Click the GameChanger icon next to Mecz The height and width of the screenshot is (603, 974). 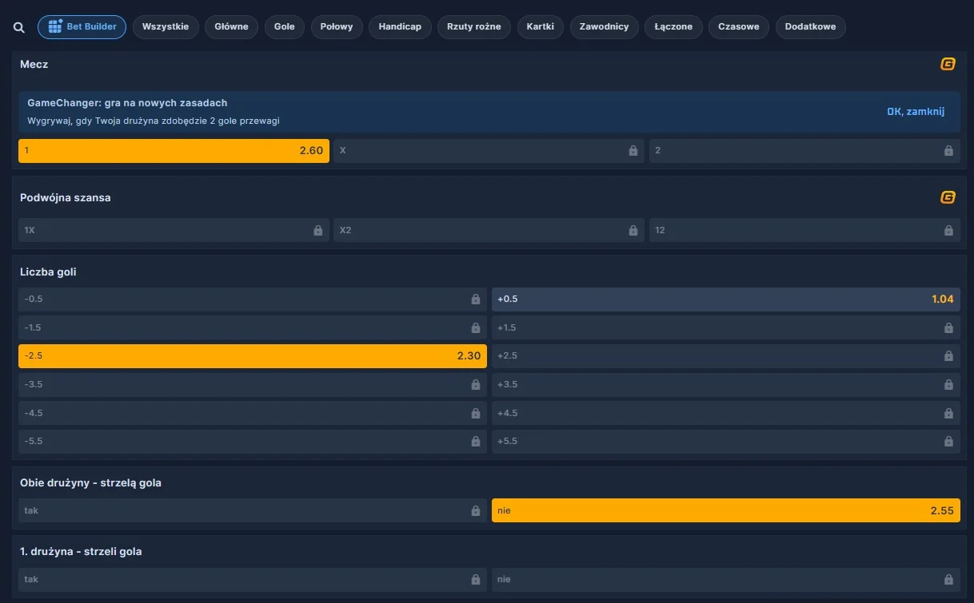point(948,64)
